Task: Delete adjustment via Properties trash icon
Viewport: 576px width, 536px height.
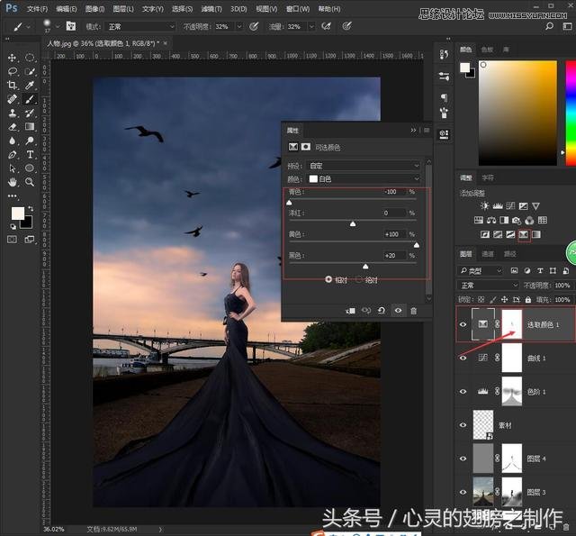Action: pos(414,311)
